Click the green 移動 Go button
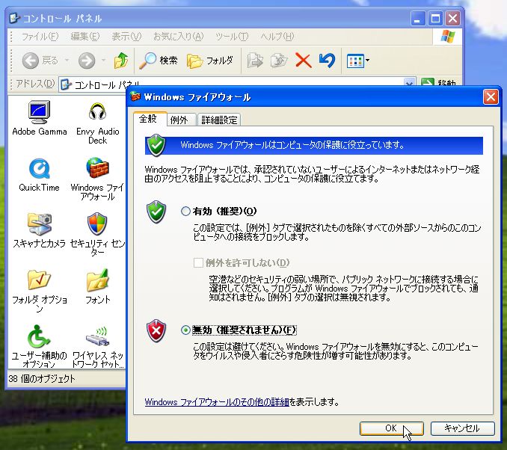The width and height of the screenshot is (507, 450). pyautogui.click(x=439, y=84)
